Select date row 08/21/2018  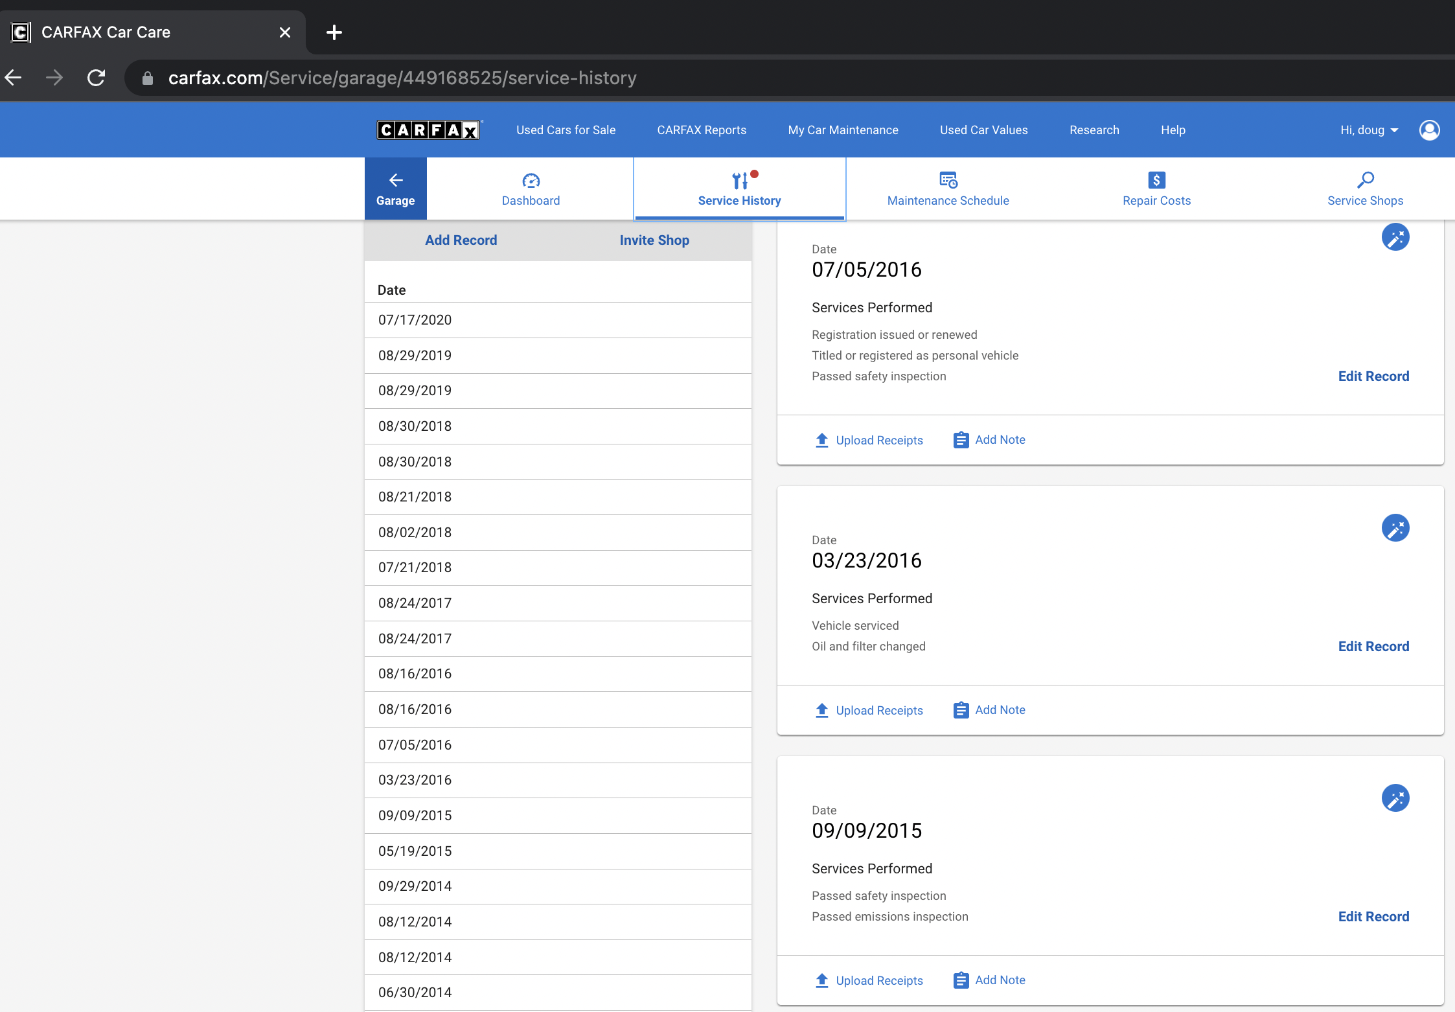coord(558,497)
